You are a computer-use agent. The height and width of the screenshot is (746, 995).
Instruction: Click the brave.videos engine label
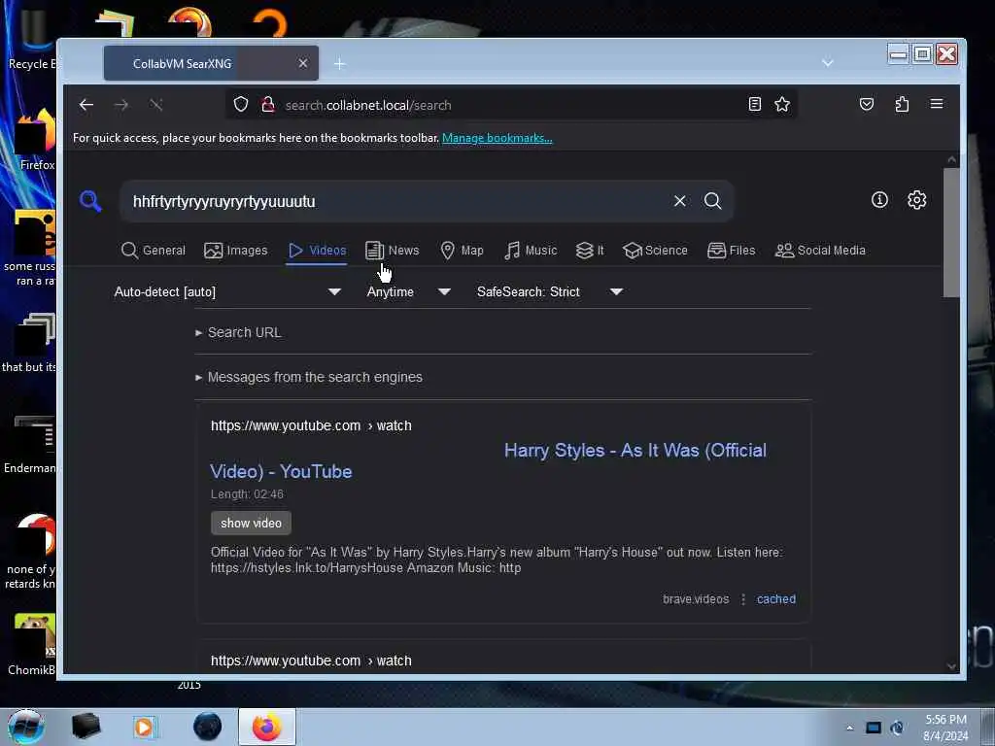pyautogui.click(x=696, y=598)
